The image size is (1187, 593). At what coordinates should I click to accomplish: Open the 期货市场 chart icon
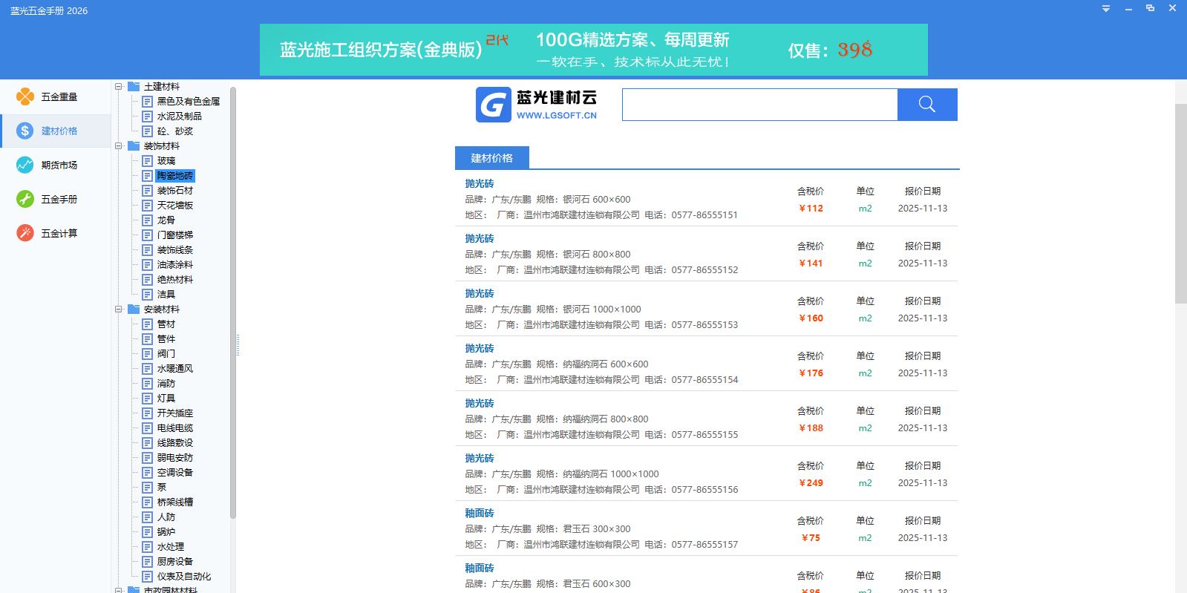click(x=25, y=165)
